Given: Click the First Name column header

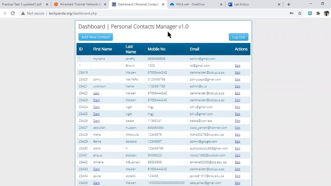Looking at the screenshot, I should point(102,49).
